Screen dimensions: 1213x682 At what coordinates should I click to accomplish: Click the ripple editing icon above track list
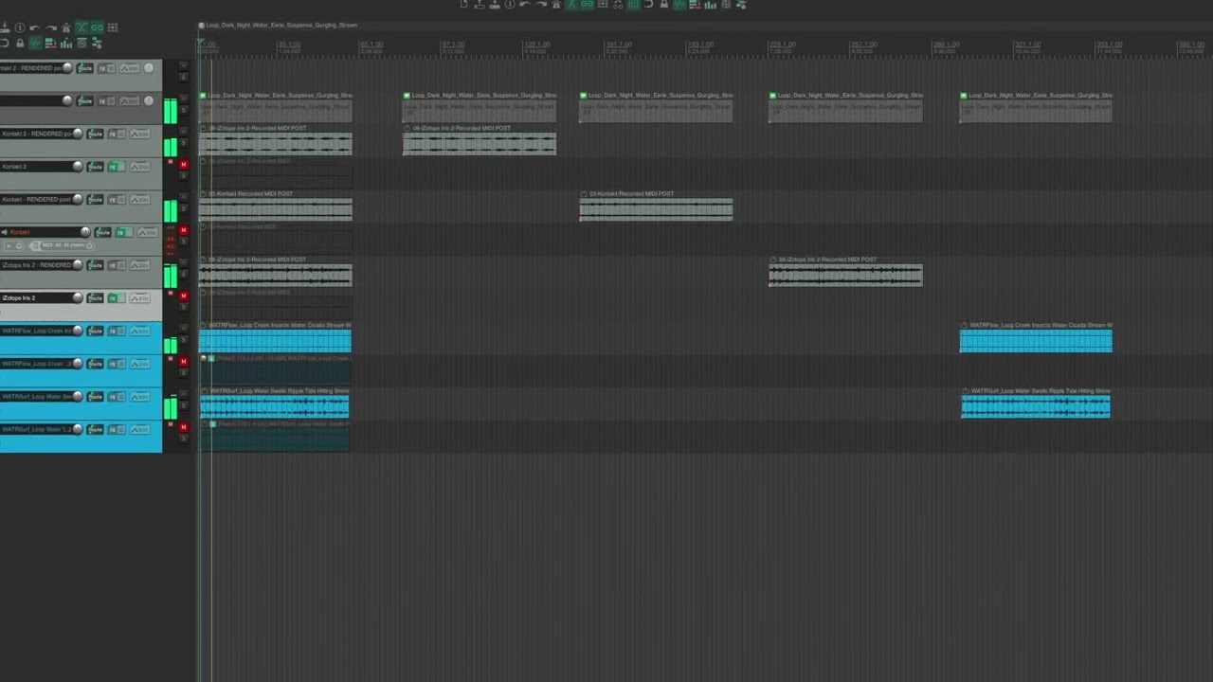tap(113, 27)
